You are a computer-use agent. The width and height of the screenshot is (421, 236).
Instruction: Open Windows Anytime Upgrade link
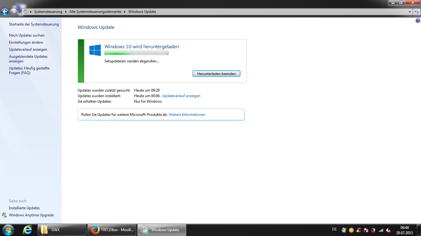(31, 215)
